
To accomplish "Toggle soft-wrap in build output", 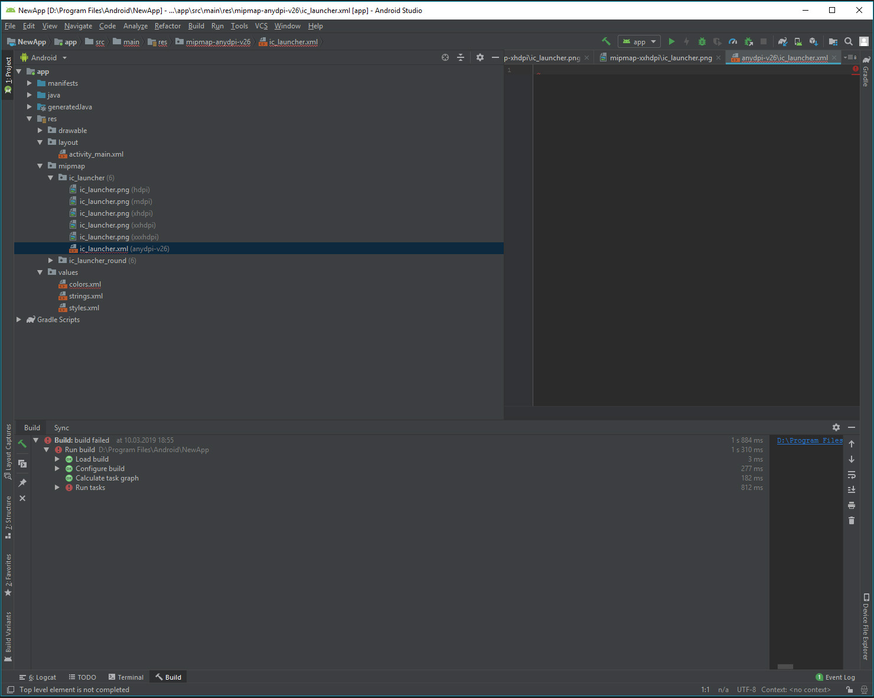I will [852, 475].
